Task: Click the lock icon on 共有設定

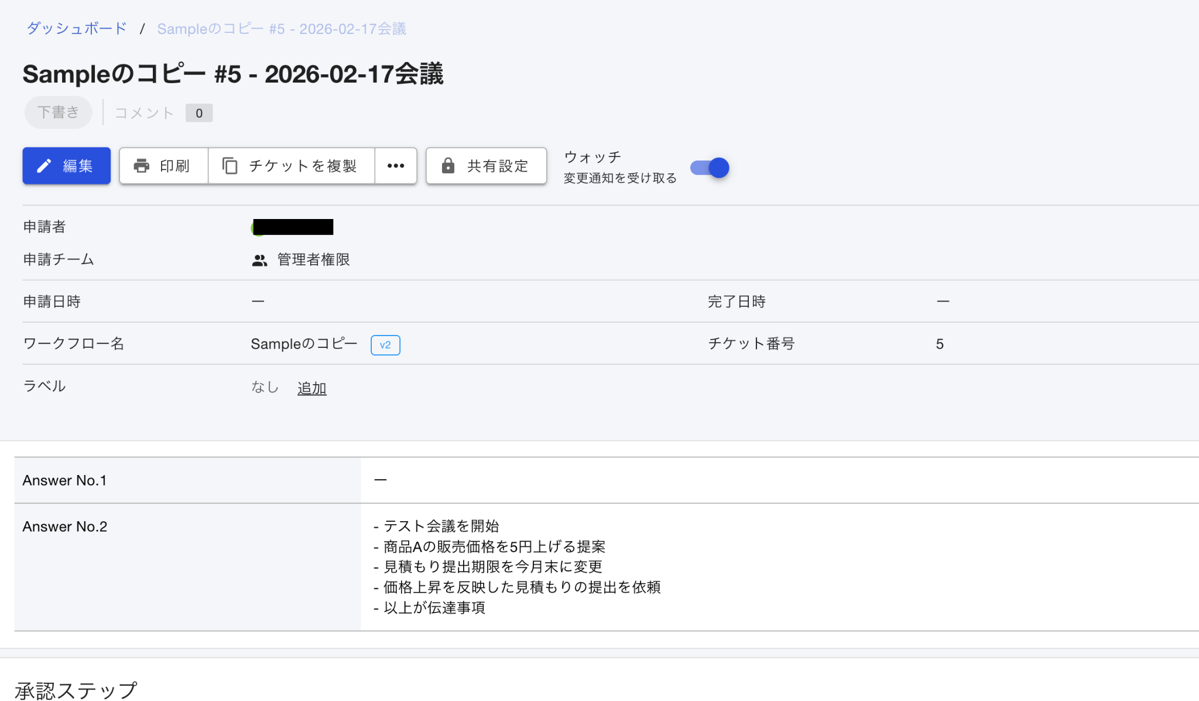Action: coord(448,166)
